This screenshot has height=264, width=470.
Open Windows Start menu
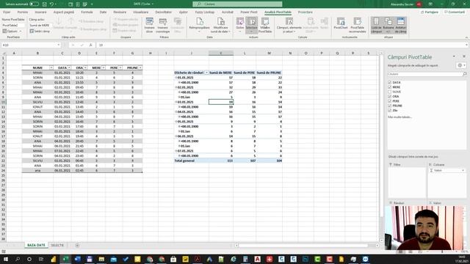click(5, 259)
